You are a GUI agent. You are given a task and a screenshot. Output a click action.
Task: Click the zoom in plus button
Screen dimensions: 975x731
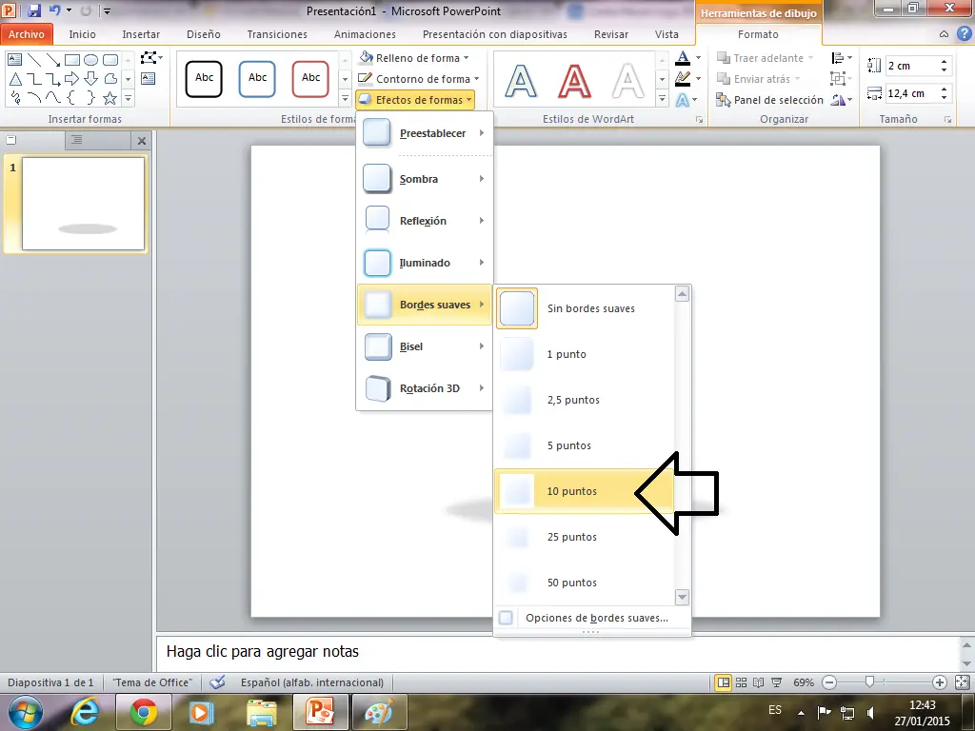click(x=940, y=682)
